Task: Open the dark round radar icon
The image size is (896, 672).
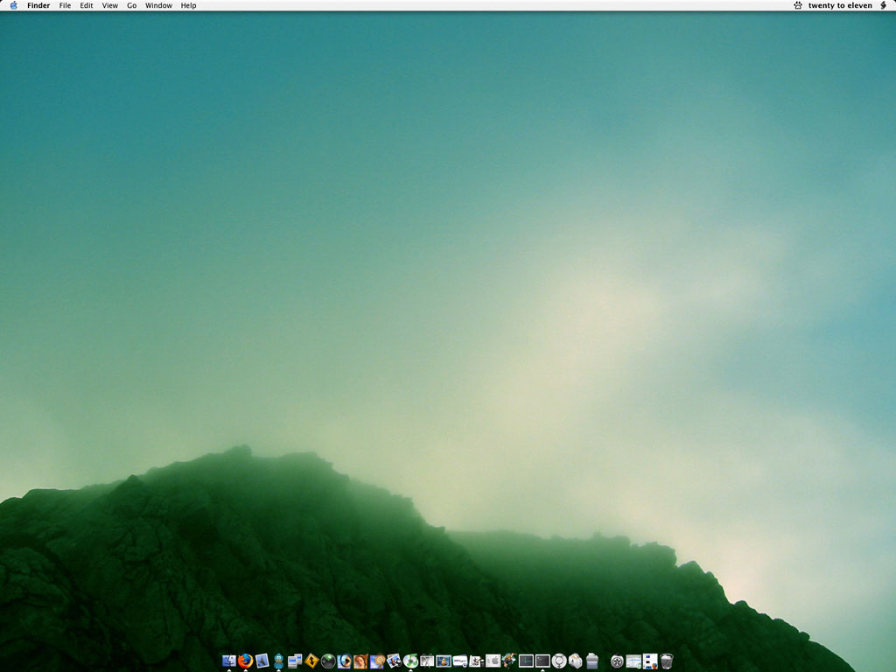Action: 328,661
